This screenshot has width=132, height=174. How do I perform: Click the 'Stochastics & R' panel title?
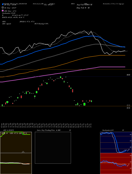pos(108,130)
